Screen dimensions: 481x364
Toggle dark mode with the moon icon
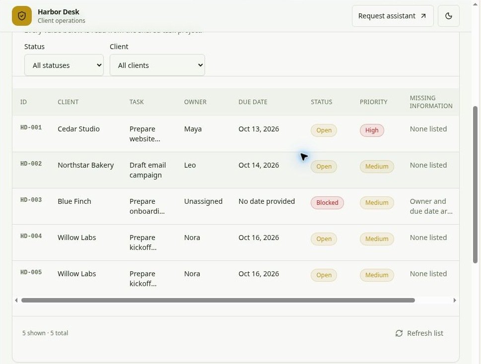point(448,16)
